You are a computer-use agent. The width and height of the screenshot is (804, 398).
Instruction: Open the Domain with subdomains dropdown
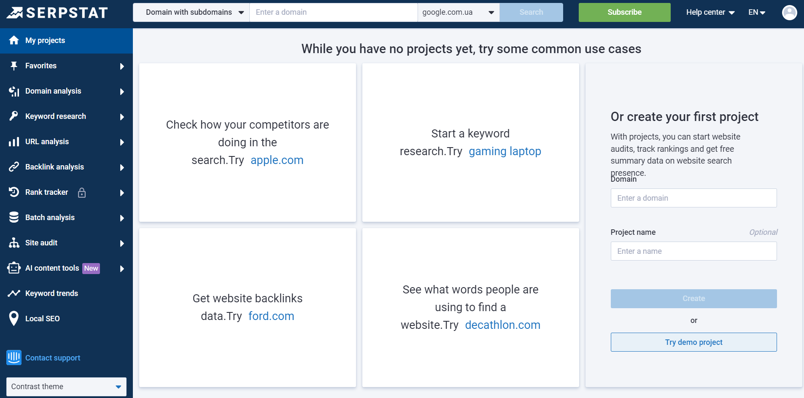(191, 12)
